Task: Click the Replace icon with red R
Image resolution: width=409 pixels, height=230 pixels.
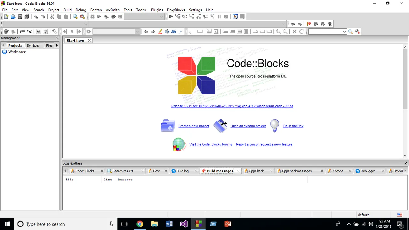Action: [x=82, y=17]
